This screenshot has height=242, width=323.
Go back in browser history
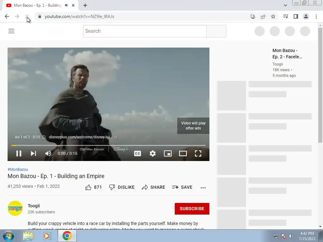(x=7, y=16)
